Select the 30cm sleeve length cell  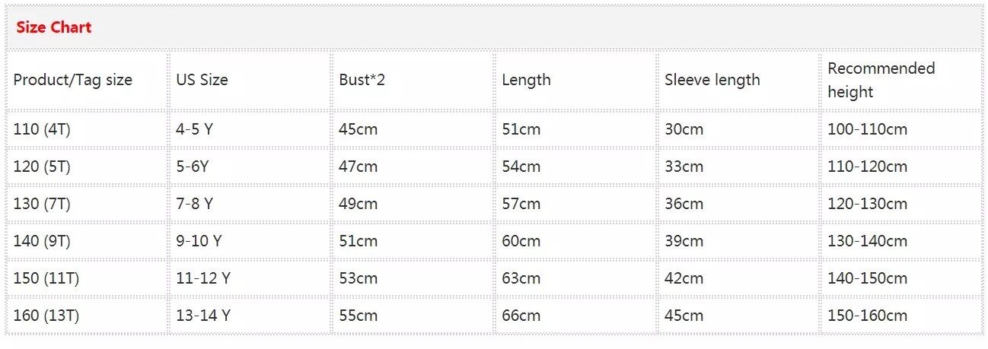click(684, 129)
